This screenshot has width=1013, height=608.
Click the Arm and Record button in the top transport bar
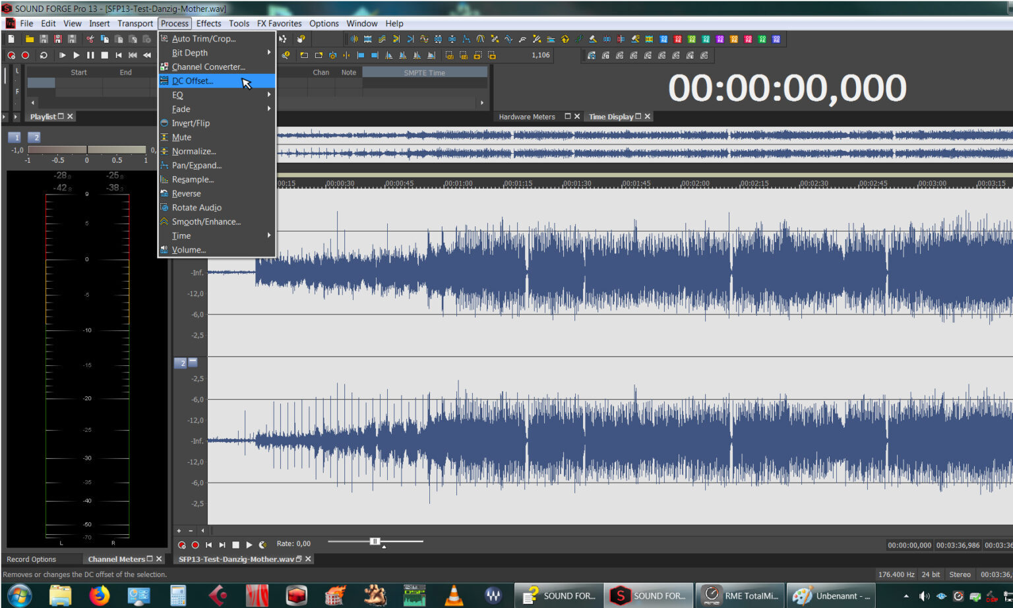click(11, 55)
